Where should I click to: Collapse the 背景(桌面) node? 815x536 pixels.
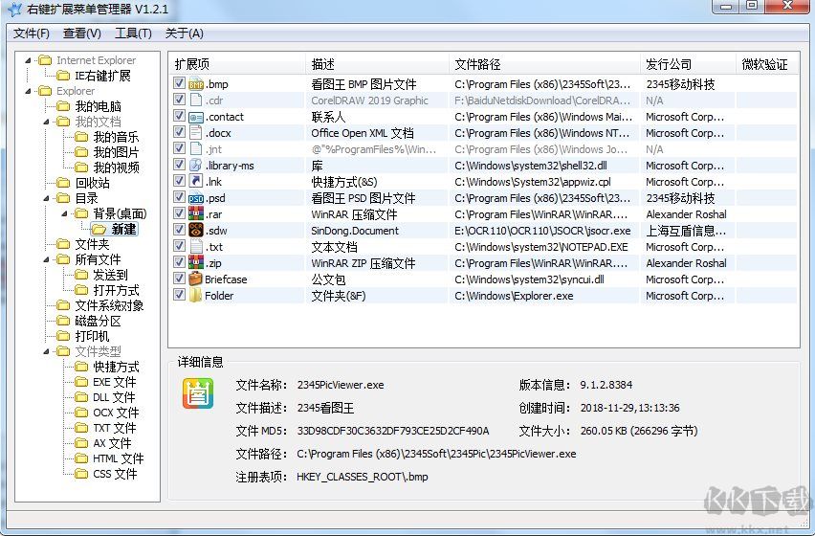(64, 213)
